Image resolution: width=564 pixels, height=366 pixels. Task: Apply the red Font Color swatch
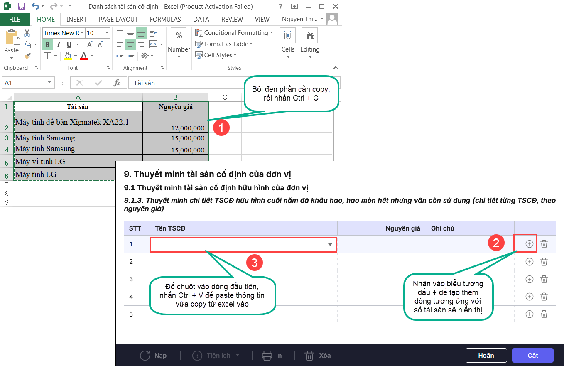(84, 56)
